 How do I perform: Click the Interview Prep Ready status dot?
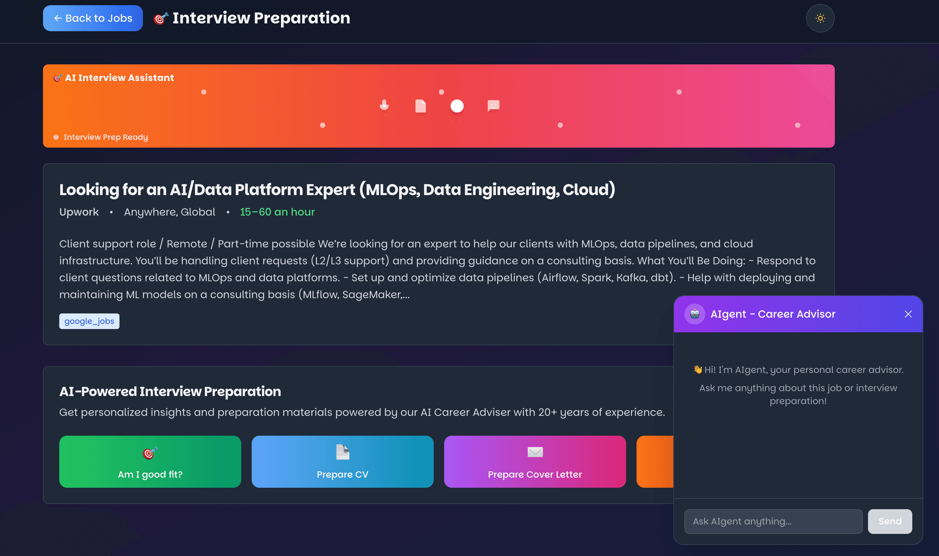(x=57, y=137)
